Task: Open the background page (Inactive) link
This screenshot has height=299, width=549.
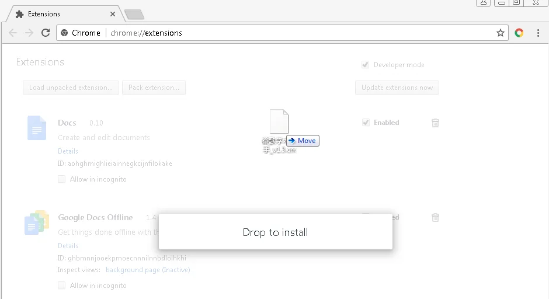Action: point(148,270)
